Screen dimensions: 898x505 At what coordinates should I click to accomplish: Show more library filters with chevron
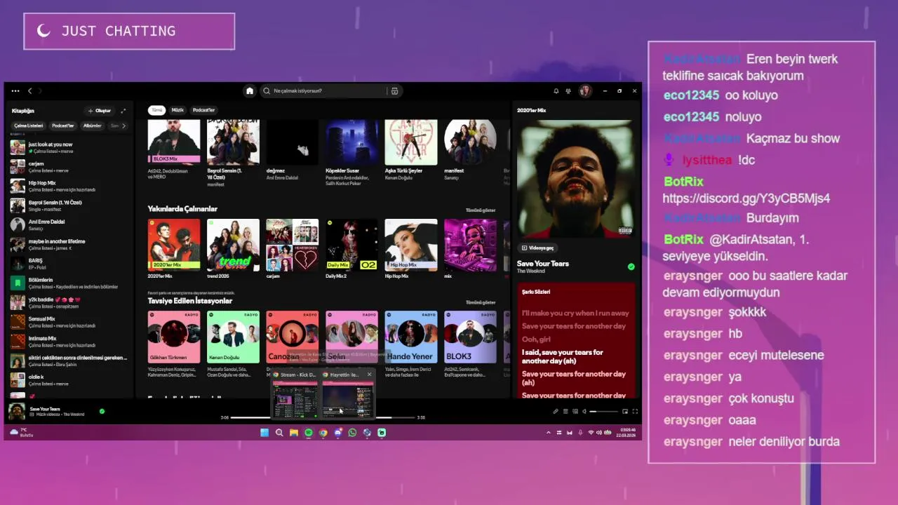[124, 126]
